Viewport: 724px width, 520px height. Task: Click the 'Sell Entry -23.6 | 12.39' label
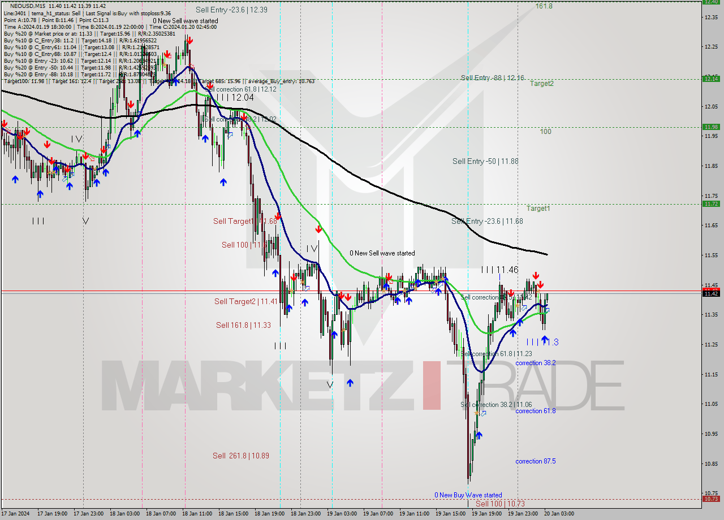click(232, 10)
